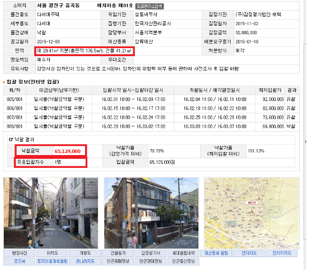Open the 감정평가서 button
321x270 pixels.
pyautogui.click(x=150, y=253)
